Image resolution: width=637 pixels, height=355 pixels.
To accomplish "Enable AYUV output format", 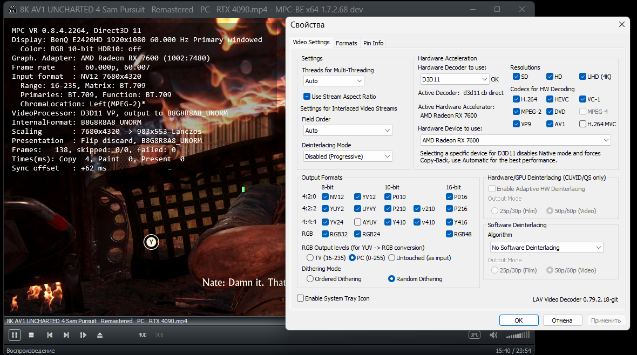I will click(357, 222).
